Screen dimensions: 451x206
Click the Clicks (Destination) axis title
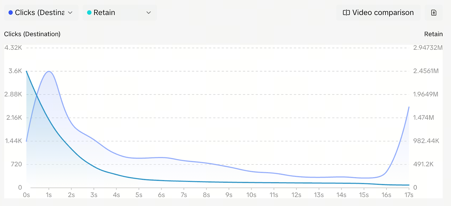click(32, 34)
